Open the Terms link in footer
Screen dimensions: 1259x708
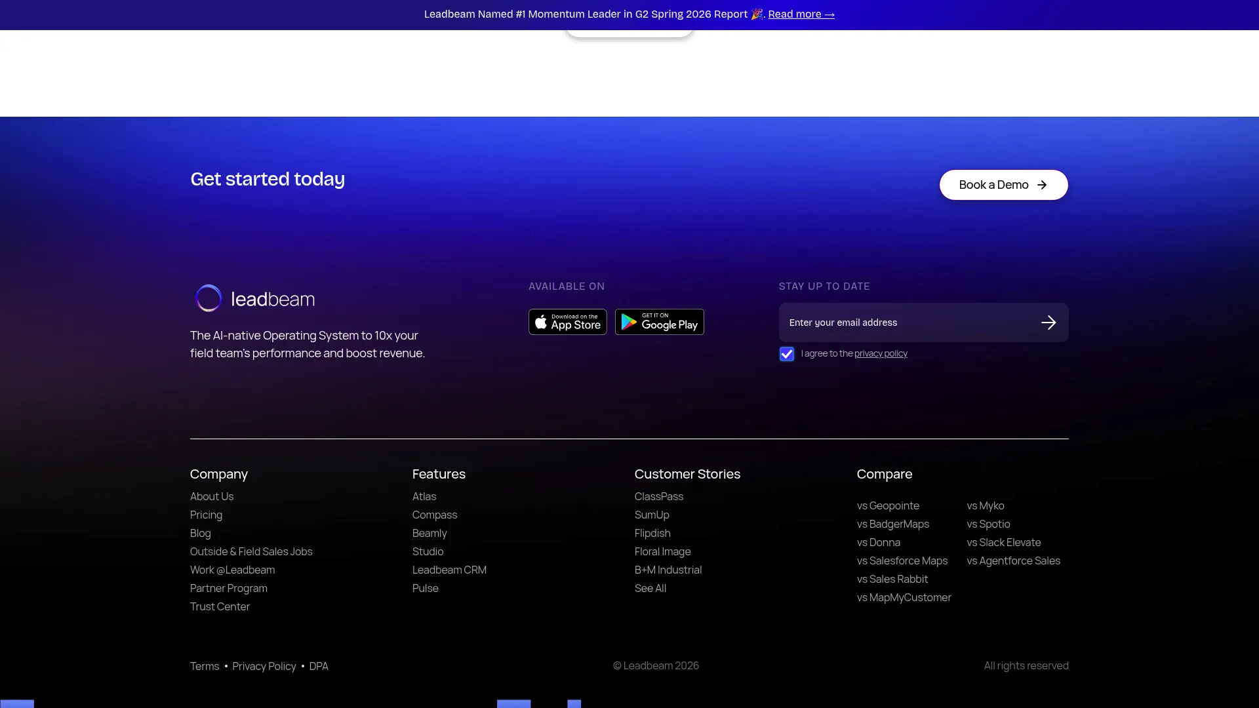[x=205, y=667]
